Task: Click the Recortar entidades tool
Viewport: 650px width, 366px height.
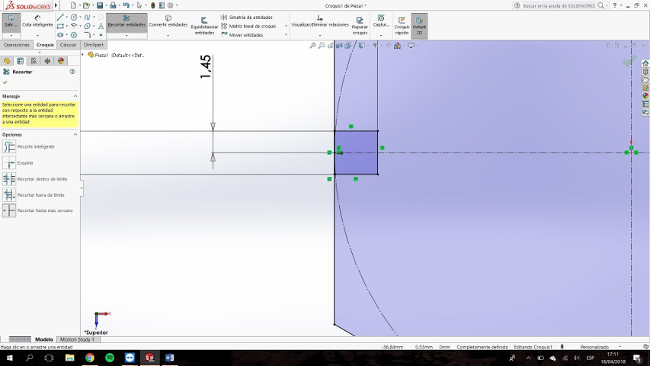Action: [x=126, y=21]
